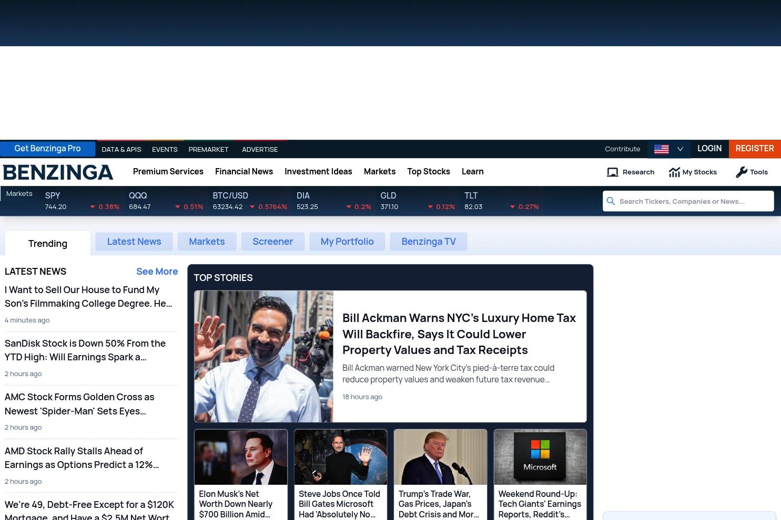Click the My Stocks chart icon

tap(674, 172)
